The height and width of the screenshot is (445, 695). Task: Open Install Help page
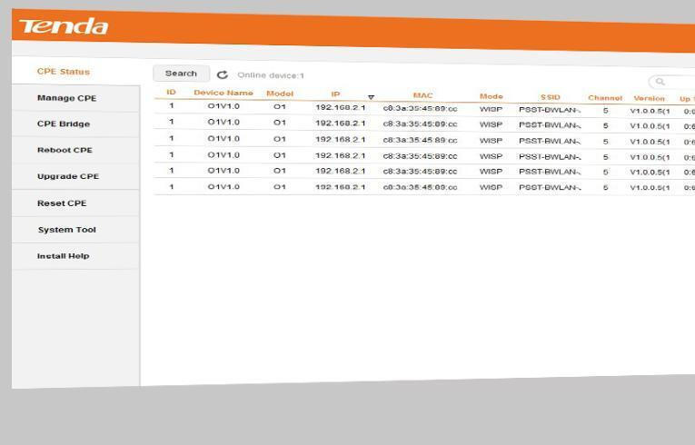[63, 256]
